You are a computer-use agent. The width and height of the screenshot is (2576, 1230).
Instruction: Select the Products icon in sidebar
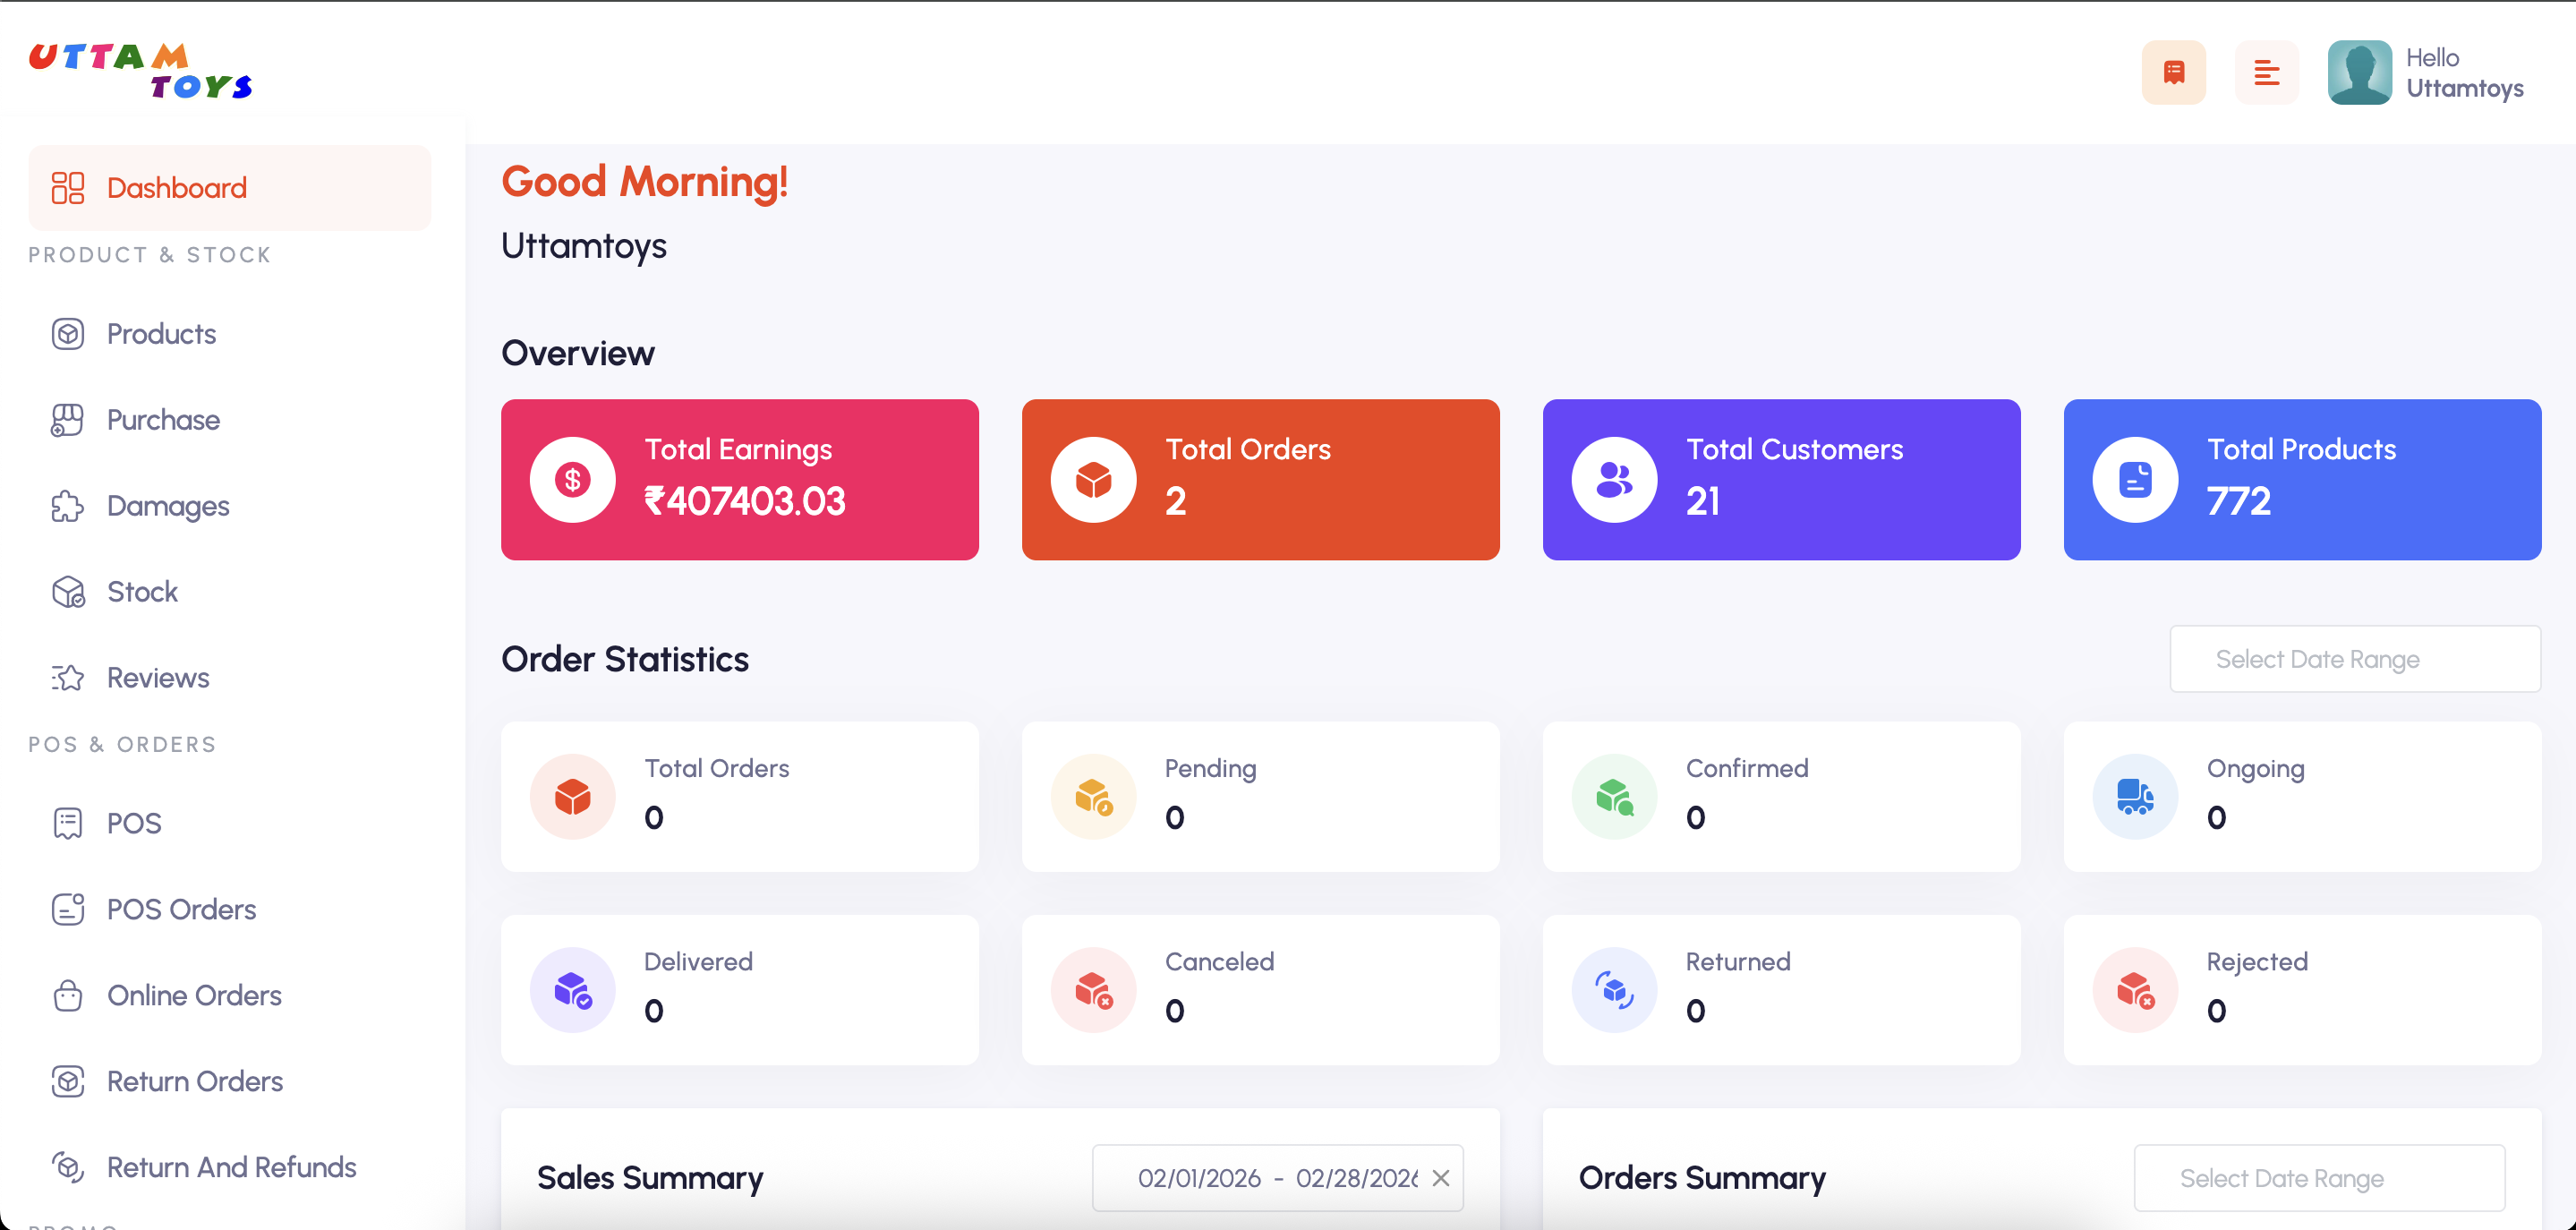(x=67, y=333)
